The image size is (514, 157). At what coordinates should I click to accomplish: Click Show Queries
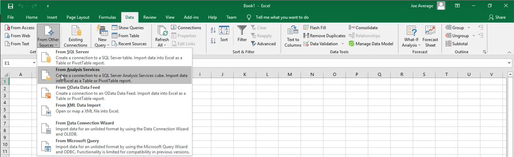pos(128,28)
